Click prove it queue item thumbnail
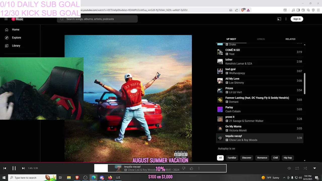 [220, 119]
